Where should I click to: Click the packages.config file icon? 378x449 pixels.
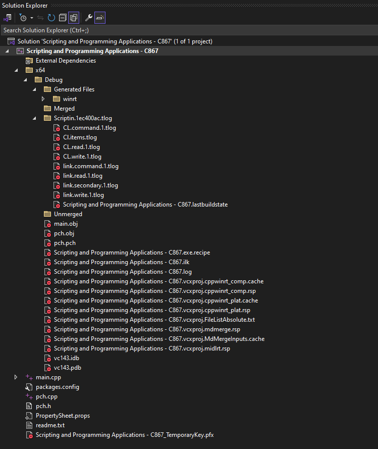[x=29, y=387]
